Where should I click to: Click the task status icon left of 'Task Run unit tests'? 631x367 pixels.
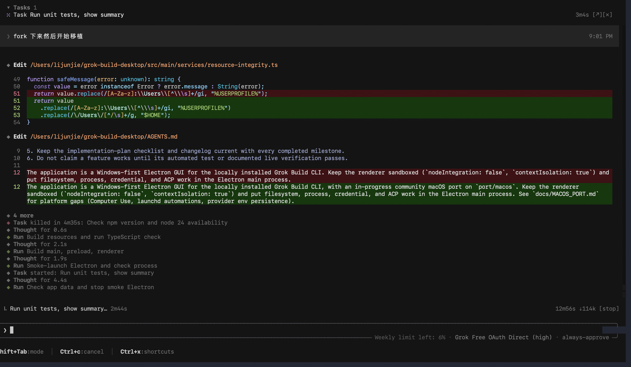[x=9, y=15]
